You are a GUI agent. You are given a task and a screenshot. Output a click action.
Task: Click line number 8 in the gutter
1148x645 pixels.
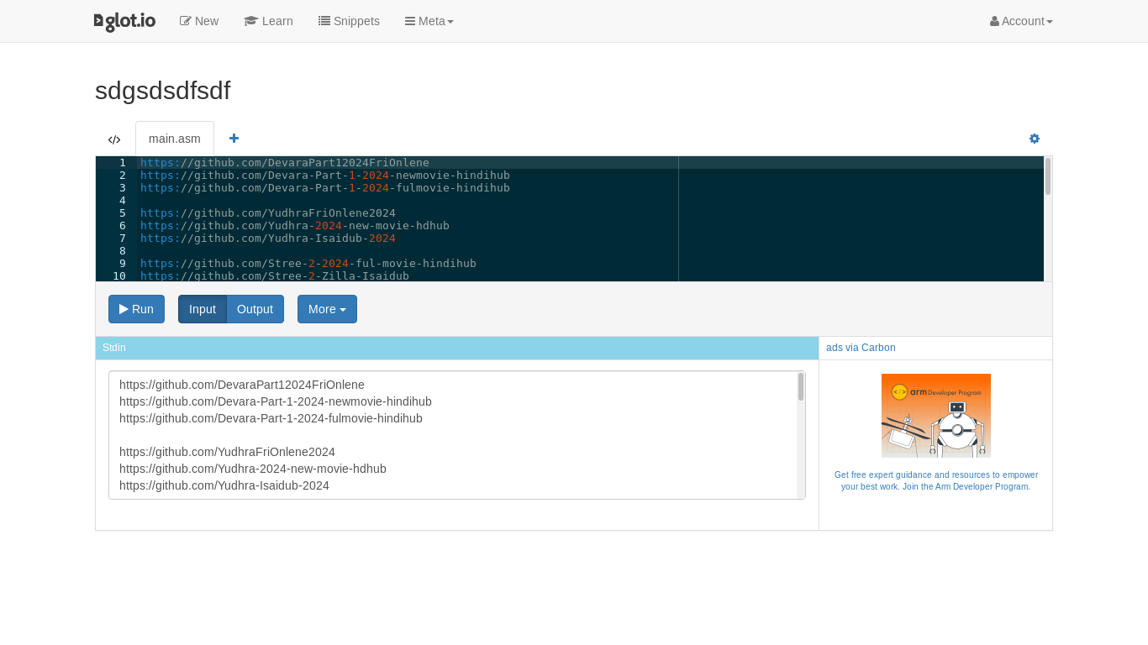coord(122,251)
